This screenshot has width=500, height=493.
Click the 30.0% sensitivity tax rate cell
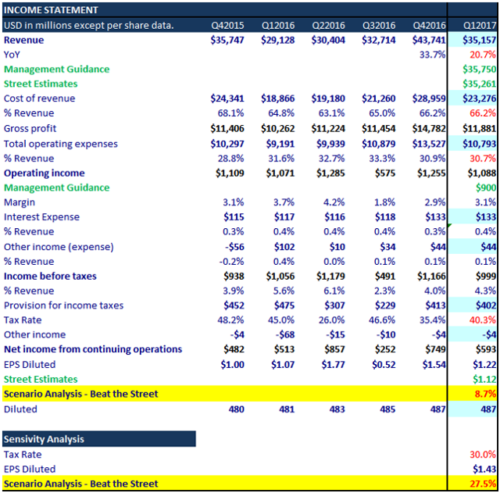[x=482, y=454]
